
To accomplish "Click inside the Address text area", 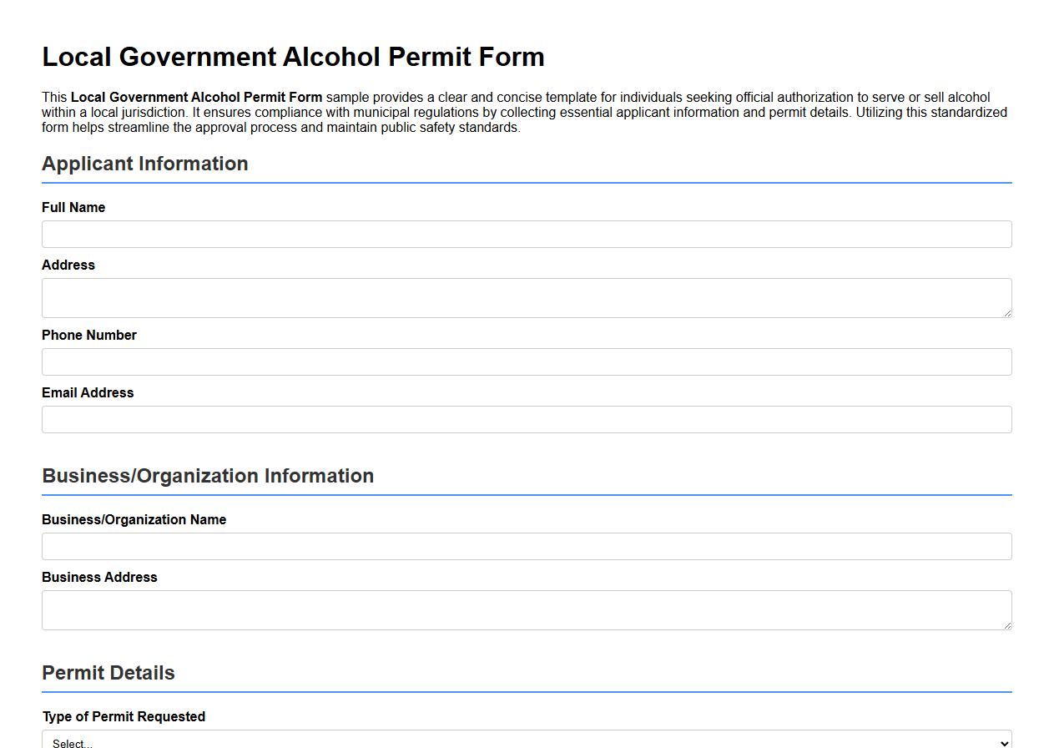I will [x=526, y=297].
